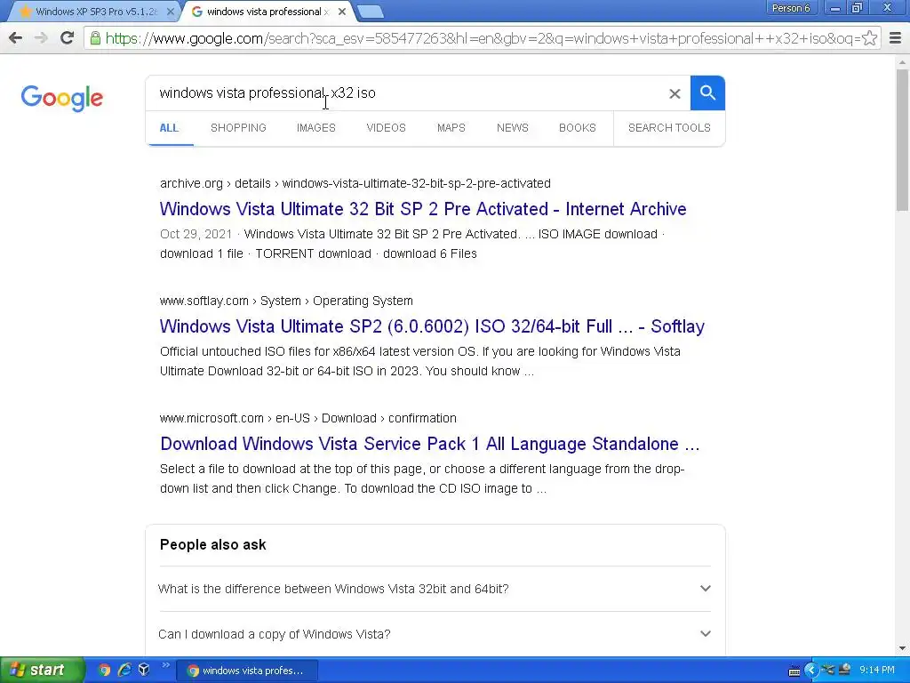Click the VirtualBox cube quick launch icon
Viewport: 910px width, 683px height.
click(x=144, y=670)
